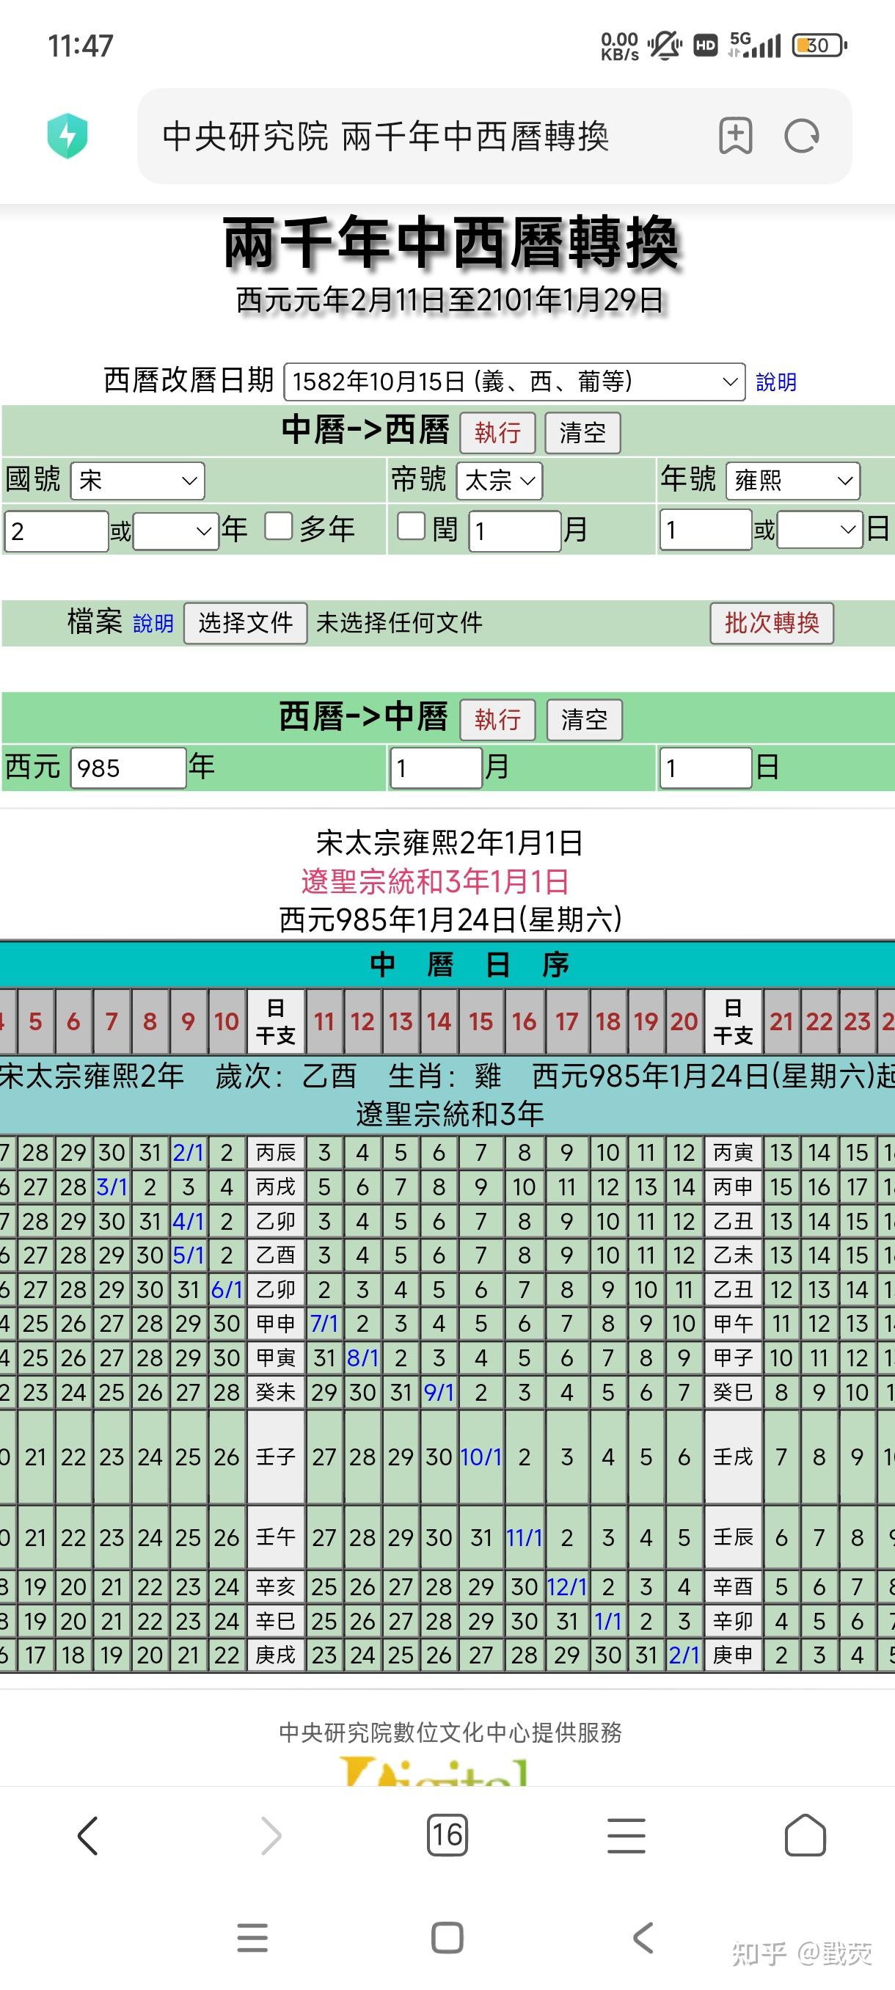This screenshot has height=1990, width=895.
Task: Go back with browser back arrow
Action: pos(88,1835)
